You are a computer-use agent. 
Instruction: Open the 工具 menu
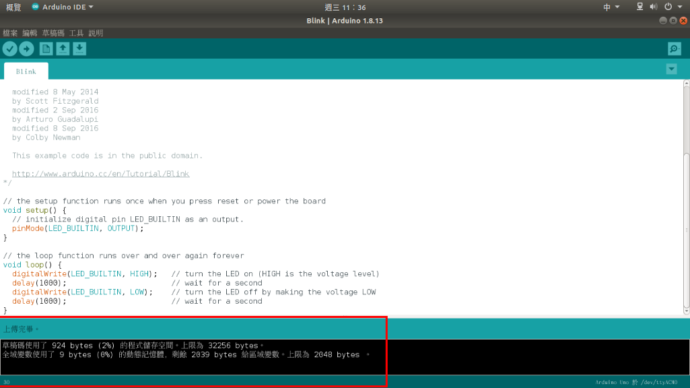(x=76, y=33)
